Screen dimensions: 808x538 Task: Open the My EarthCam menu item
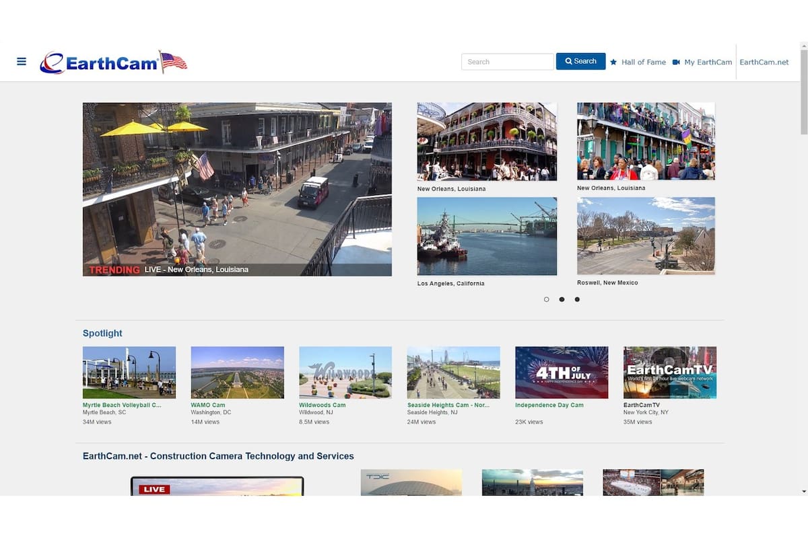point(708,62)
